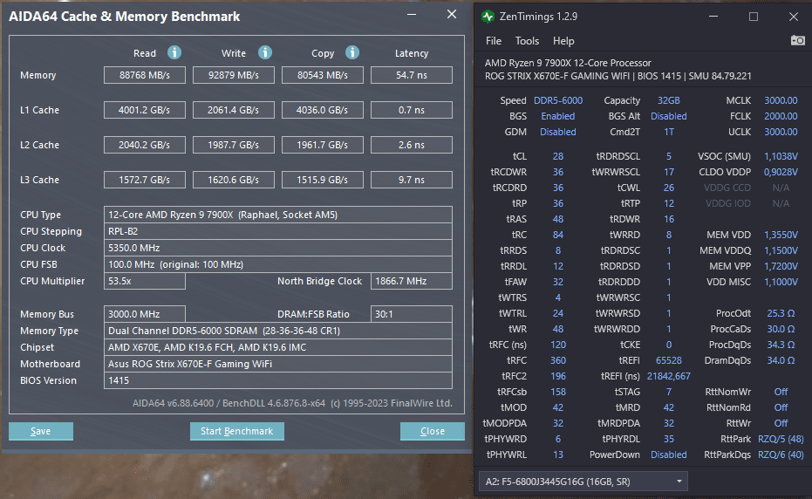Click the Memory Copy value 80543 MB/s
The height and width of the screenshot is (499, 812).
point(323,75)
